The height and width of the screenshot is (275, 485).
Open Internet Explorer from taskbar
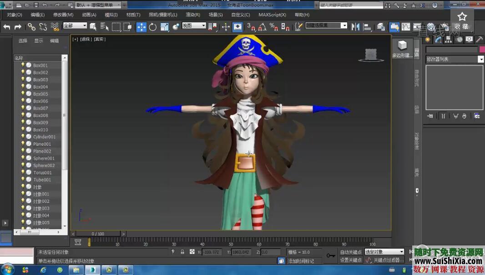(43, 270)
